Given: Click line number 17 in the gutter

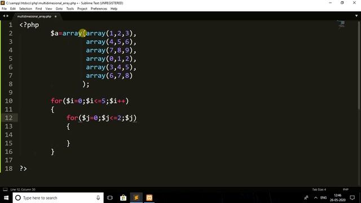Looking at the screenshot, I should tap(8, 160).
